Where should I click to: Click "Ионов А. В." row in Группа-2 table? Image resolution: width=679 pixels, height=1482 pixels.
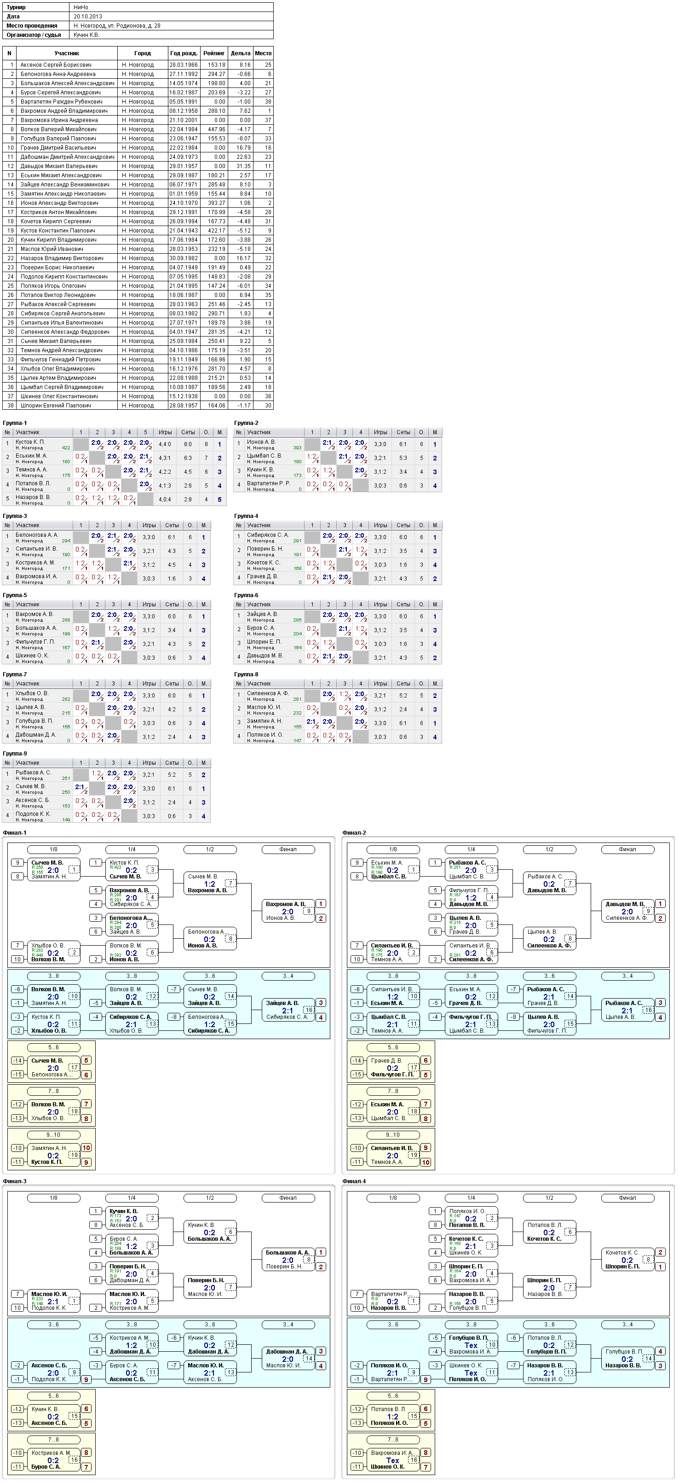(338, 444)
